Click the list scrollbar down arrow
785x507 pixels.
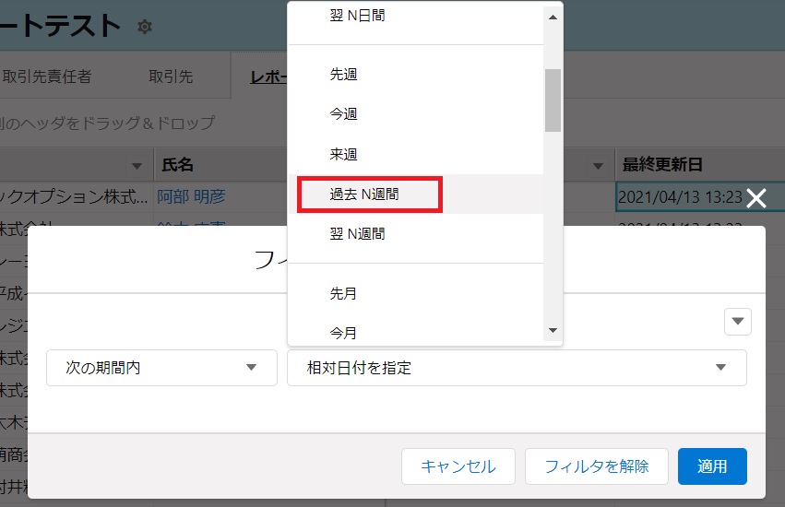tap(553, 330)
